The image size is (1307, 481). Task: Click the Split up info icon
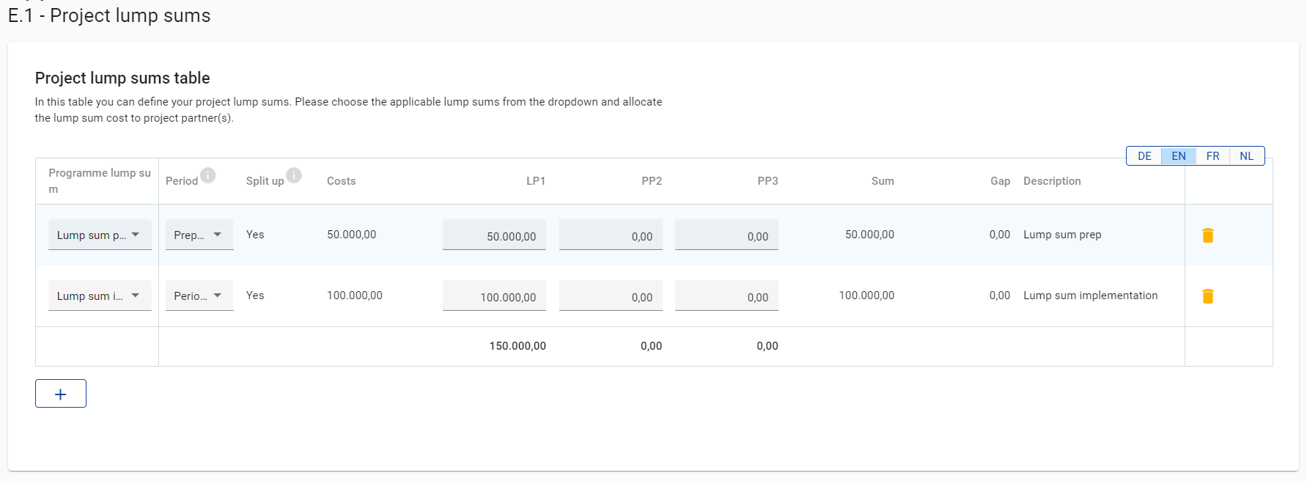pos(294,175)
